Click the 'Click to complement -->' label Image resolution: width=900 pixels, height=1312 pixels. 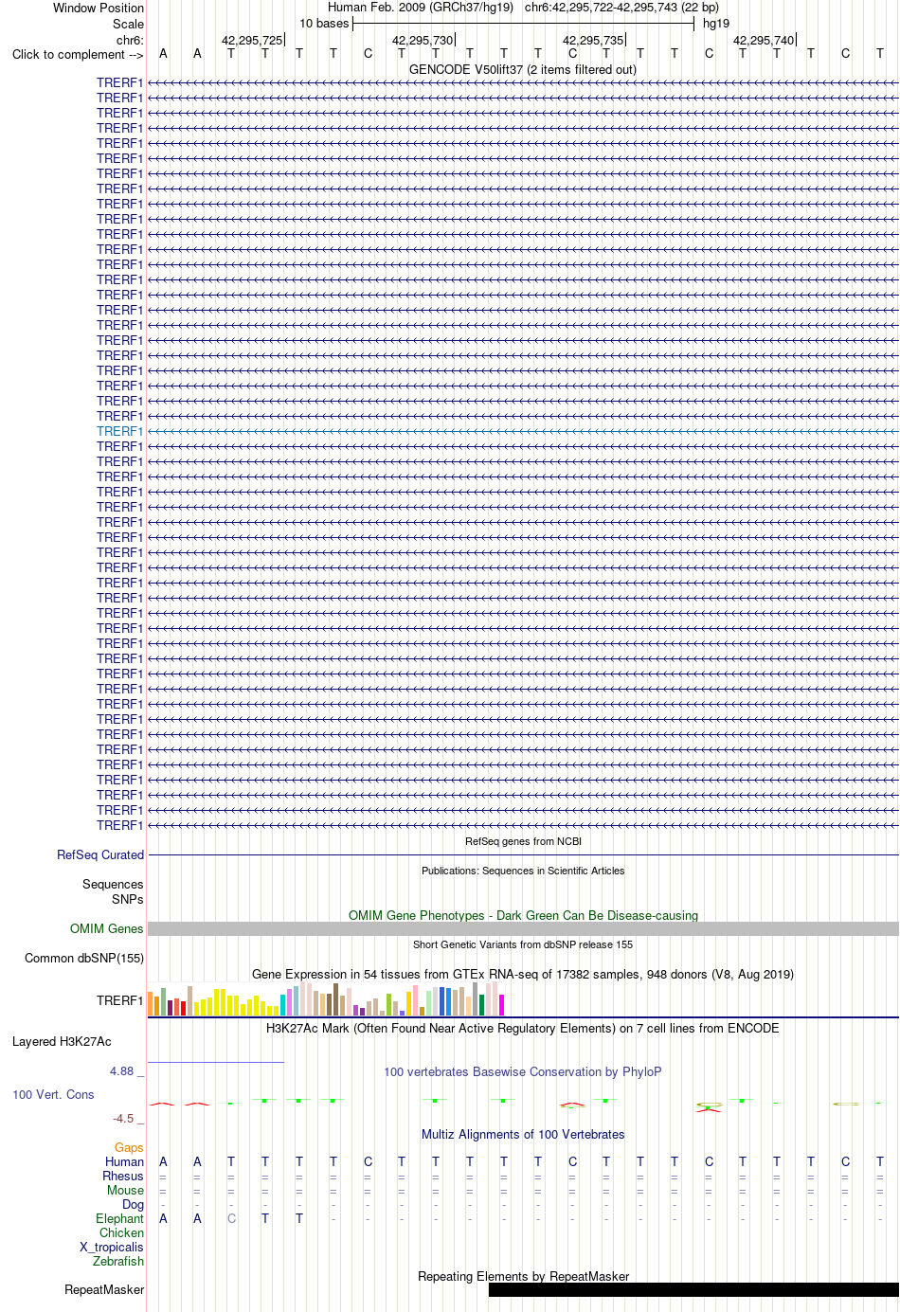pyautogui.click(x=78, y=54)
